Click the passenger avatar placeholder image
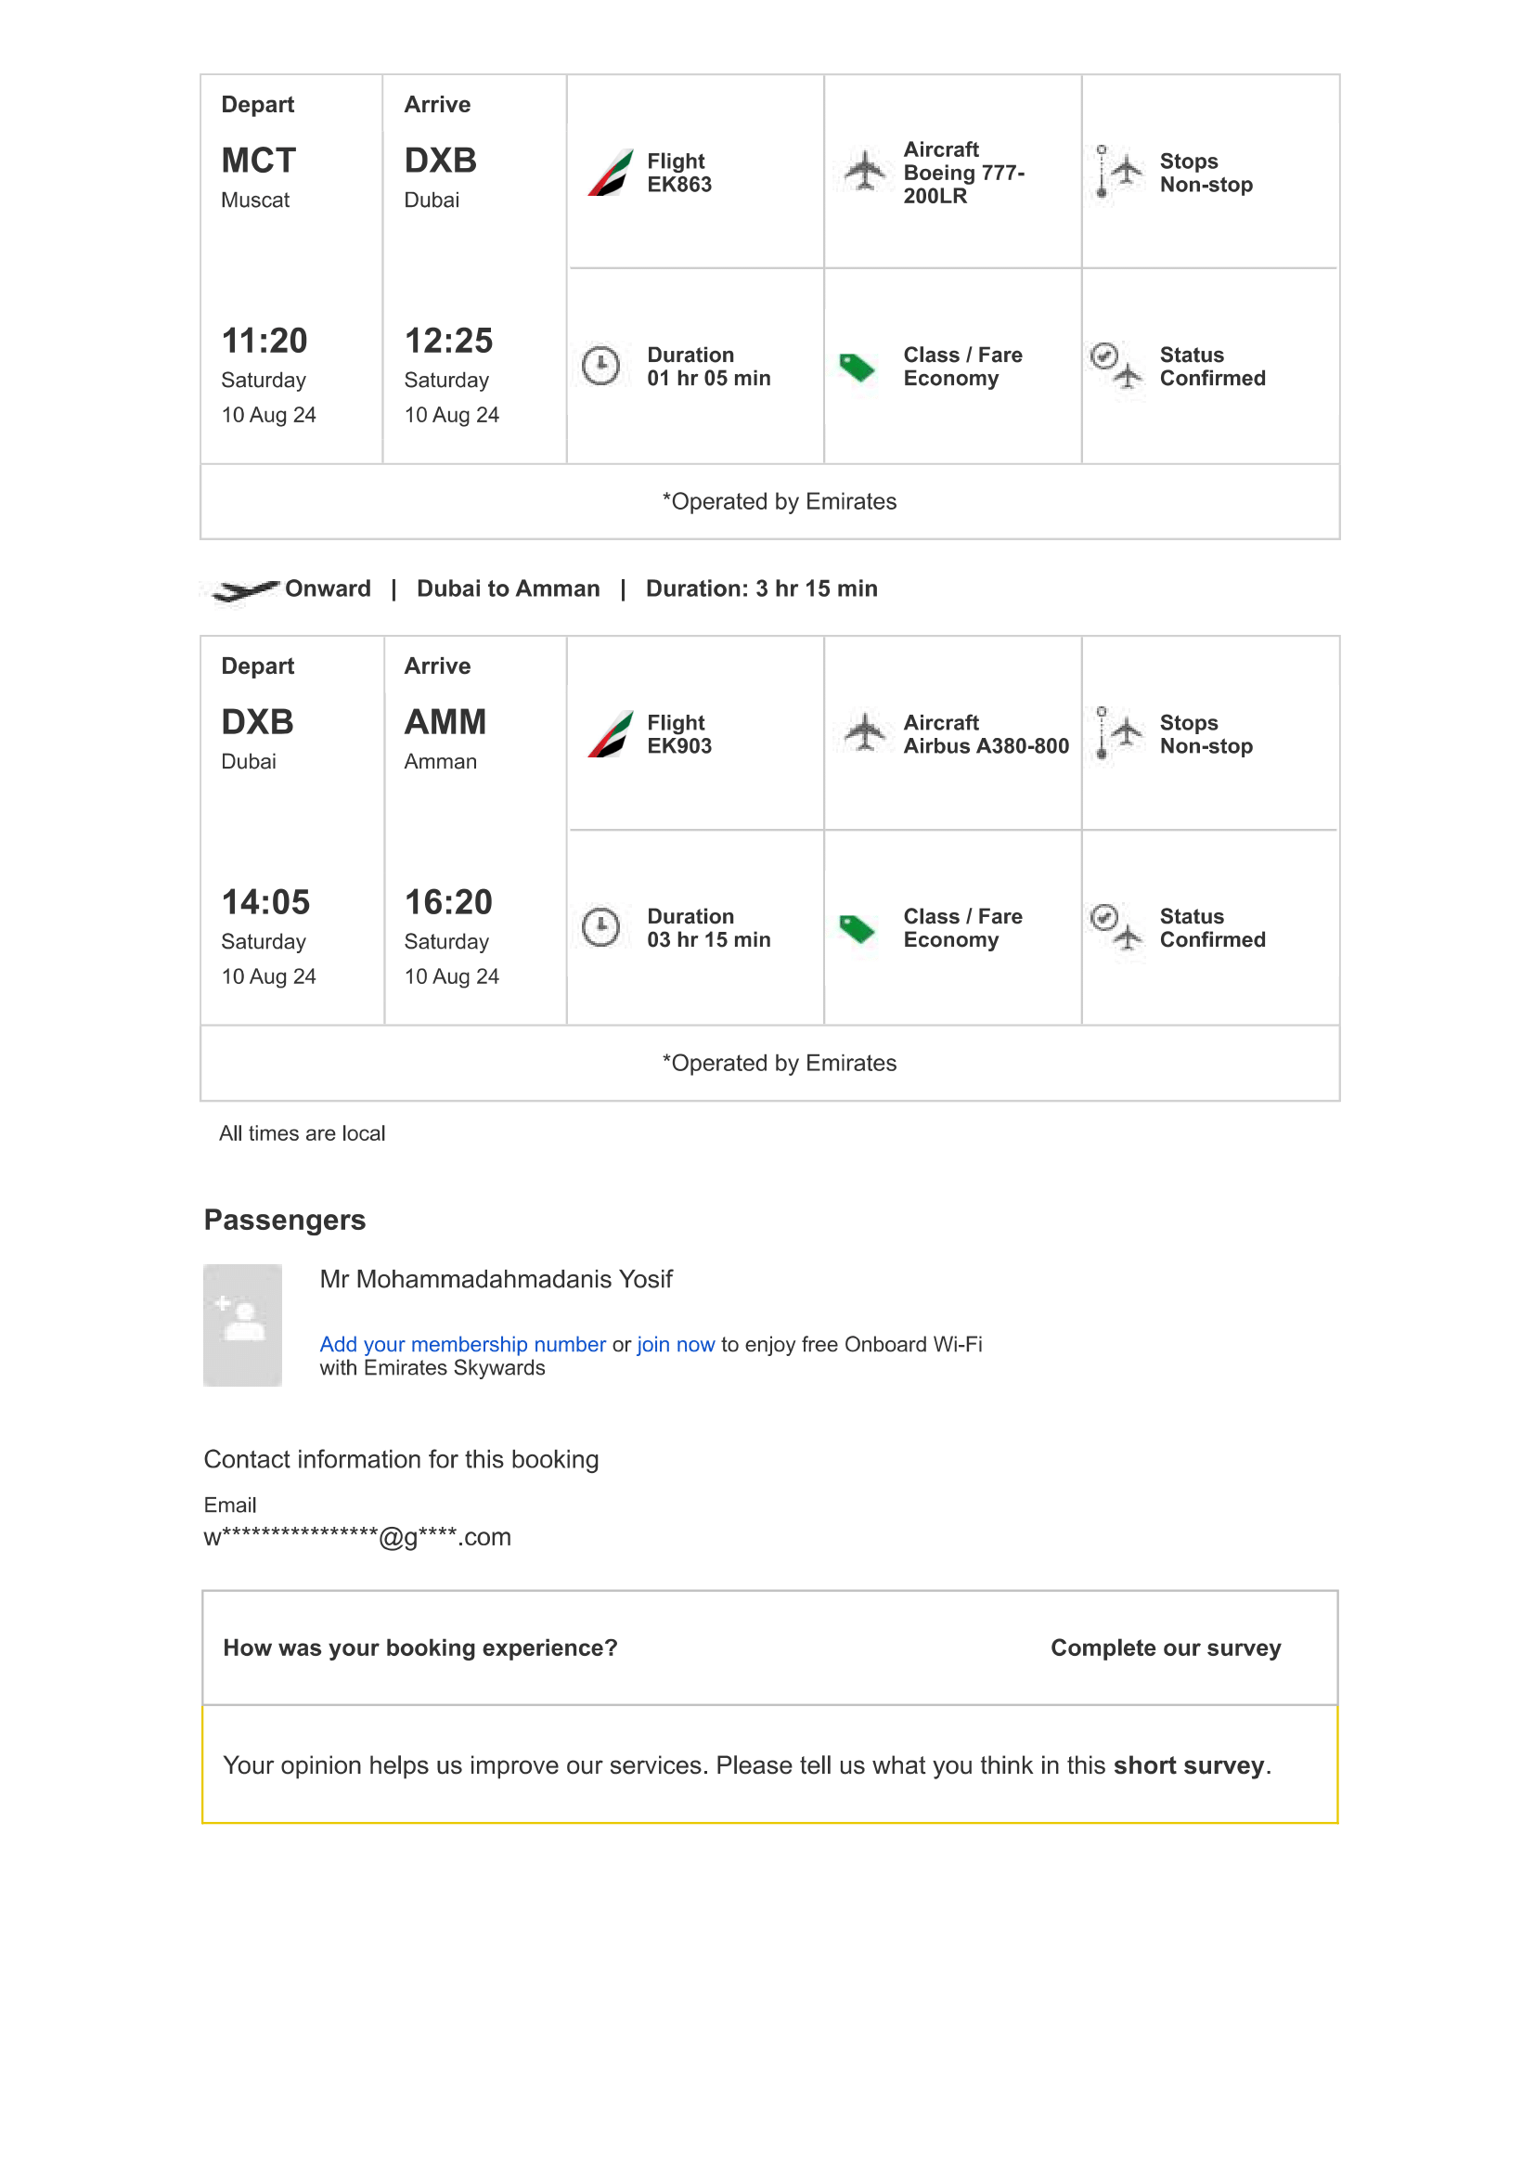The height and width of the screenshot is (2171, 1535). pyautogui.click(x=243, y=1325)
